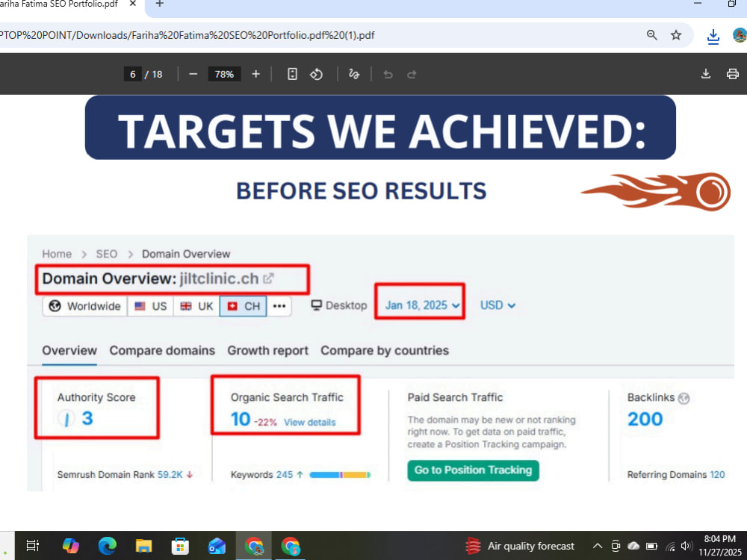747x560 pixels.
Task: Click Referring Domains 120 value
Action: tap(717, 475)
